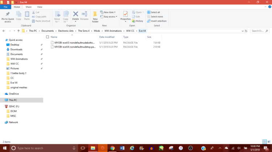Collapse the ribbon with the chevron
Image resolution: width=272 pixels, height=152 pixels.
pyautogui.click(x=265, y=7)
